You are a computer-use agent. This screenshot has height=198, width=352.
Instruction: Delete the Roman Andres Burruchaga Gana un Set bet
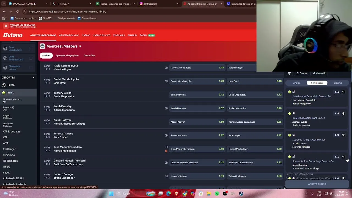tap(343, 157)
